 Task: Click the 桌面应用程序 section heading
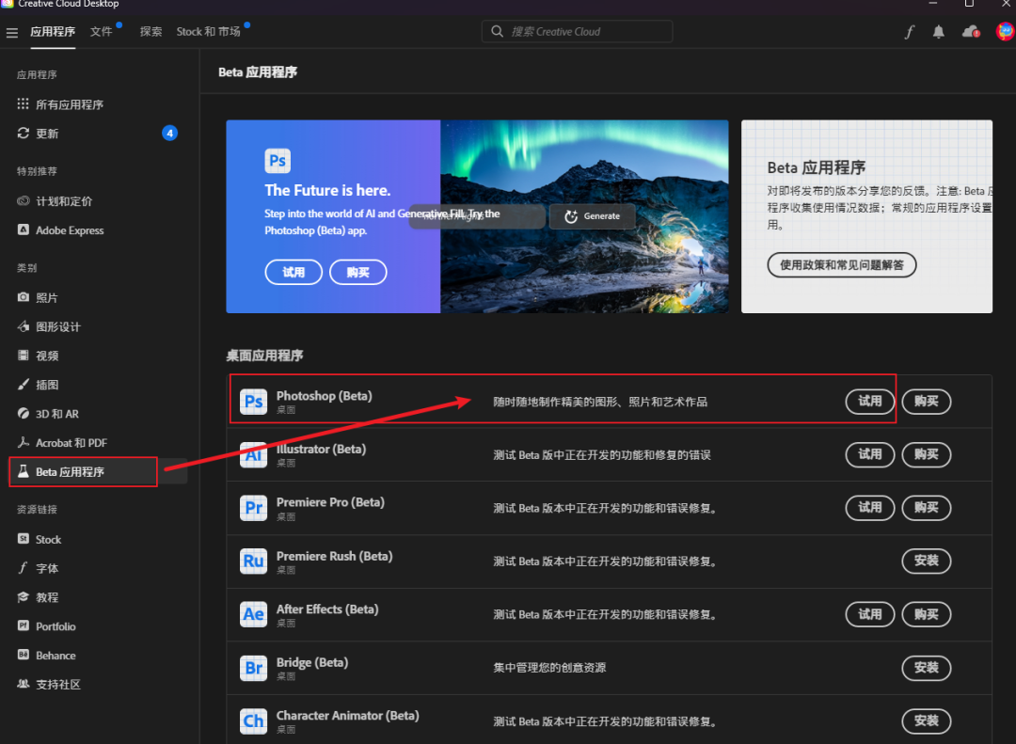point(264,356)
